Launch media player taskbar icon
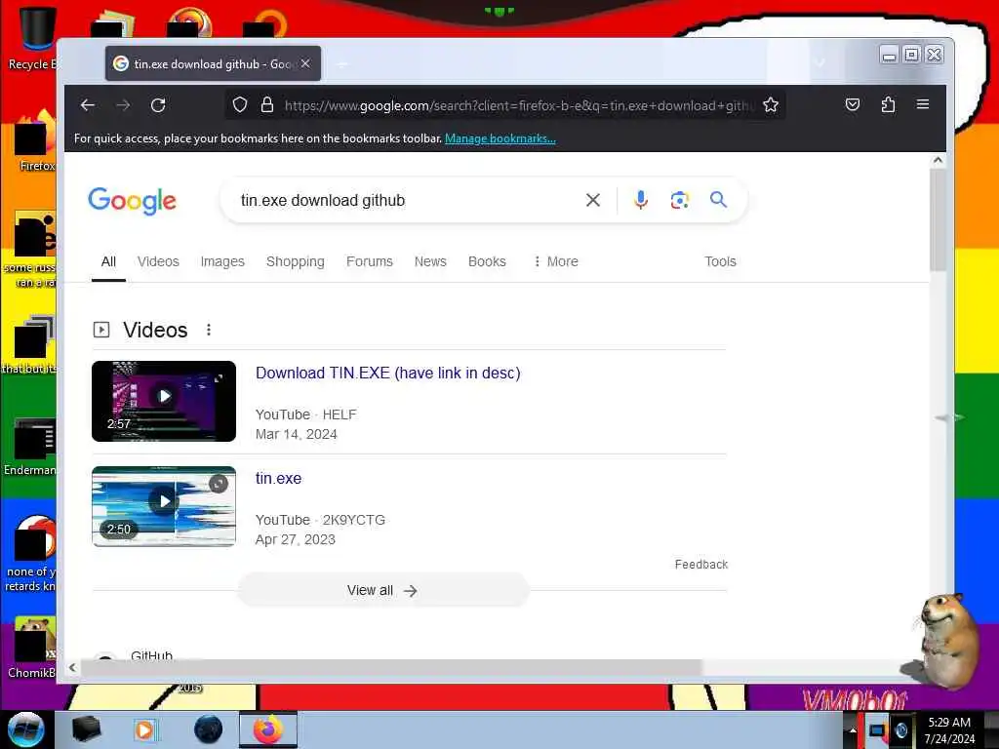999x749 pixels. pyautogui.click(x=144, y=729)
